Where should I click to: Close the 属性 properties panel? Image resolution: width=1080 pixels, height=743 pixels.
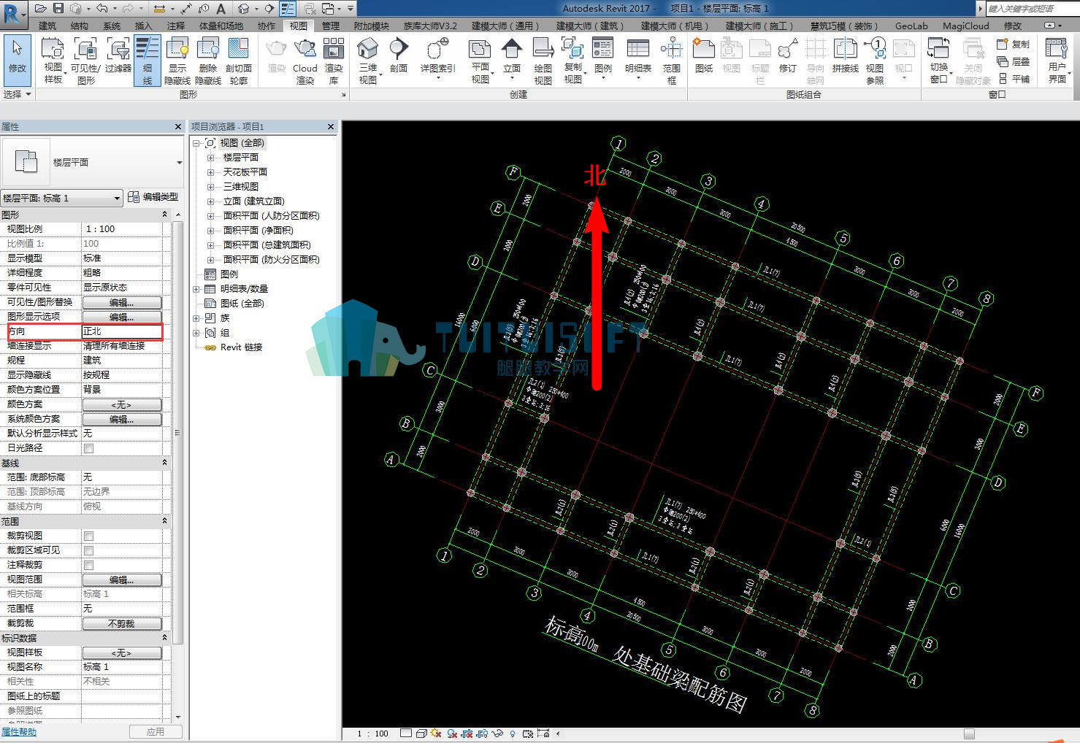tap(178, 127)
